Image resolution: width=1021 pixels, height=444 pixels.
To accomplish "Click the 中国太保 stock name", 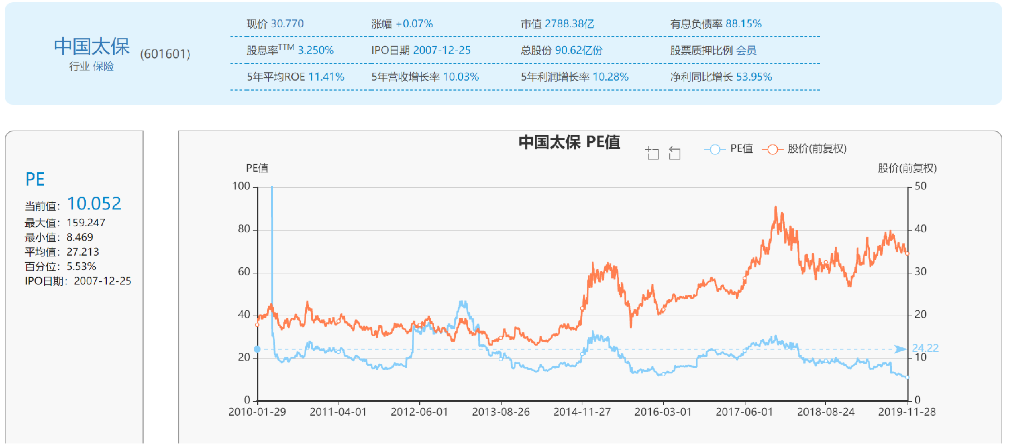I will (92, 47).
